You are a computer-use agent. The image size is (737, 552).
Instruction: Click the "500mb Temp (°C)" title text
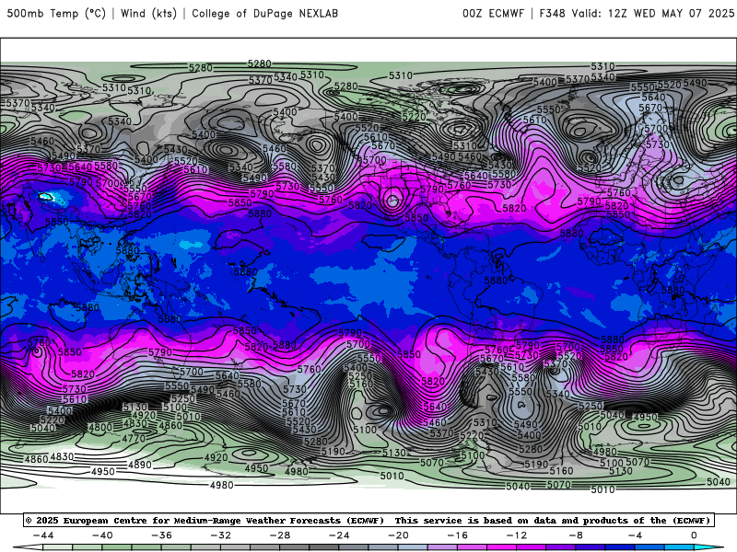tap(56, 13)
